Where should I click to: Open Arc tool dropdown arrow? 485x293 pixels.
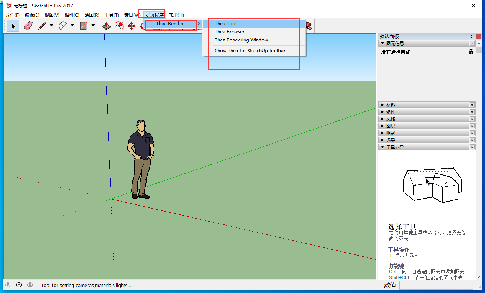(72, 26)
